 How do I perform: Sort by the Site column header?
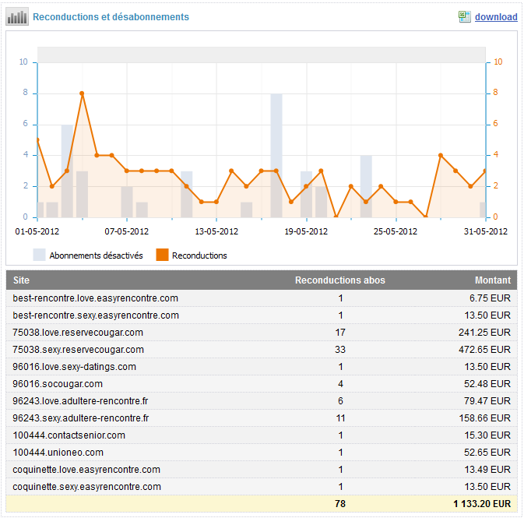(x=21, y=280)
